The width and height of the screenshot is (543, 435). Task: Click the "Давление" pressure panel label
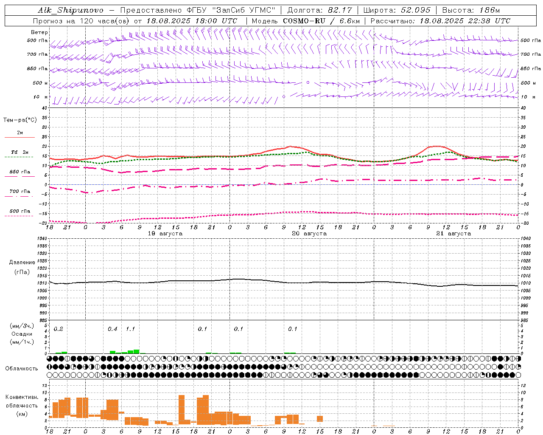coord(22,263)
